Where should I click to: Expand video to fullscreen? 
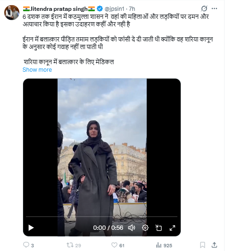click(172, 227)
